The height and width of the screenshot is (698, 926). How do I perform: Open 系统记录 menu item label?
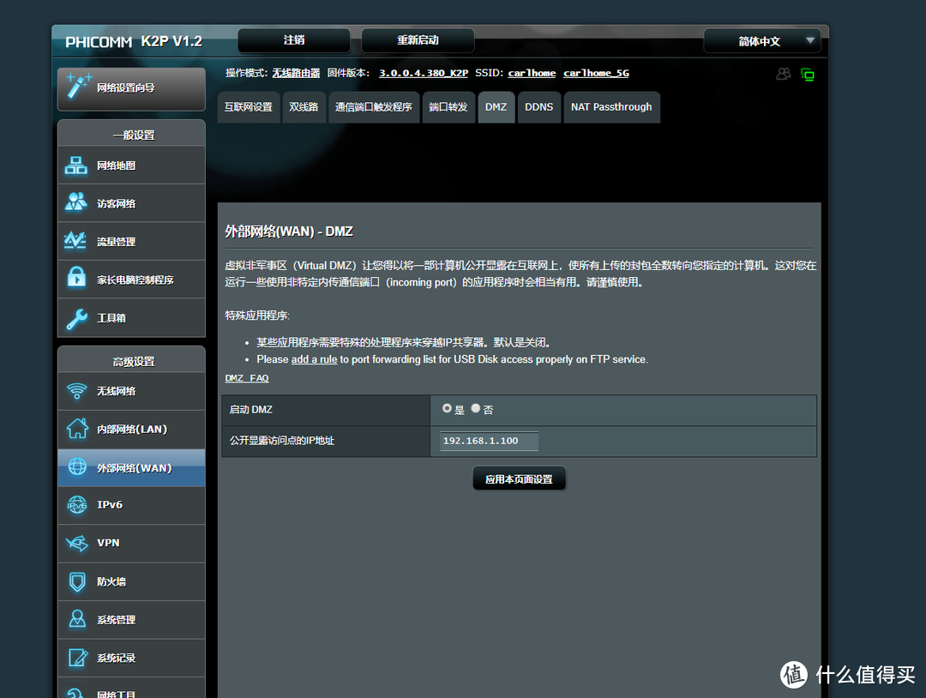[117, 658]
